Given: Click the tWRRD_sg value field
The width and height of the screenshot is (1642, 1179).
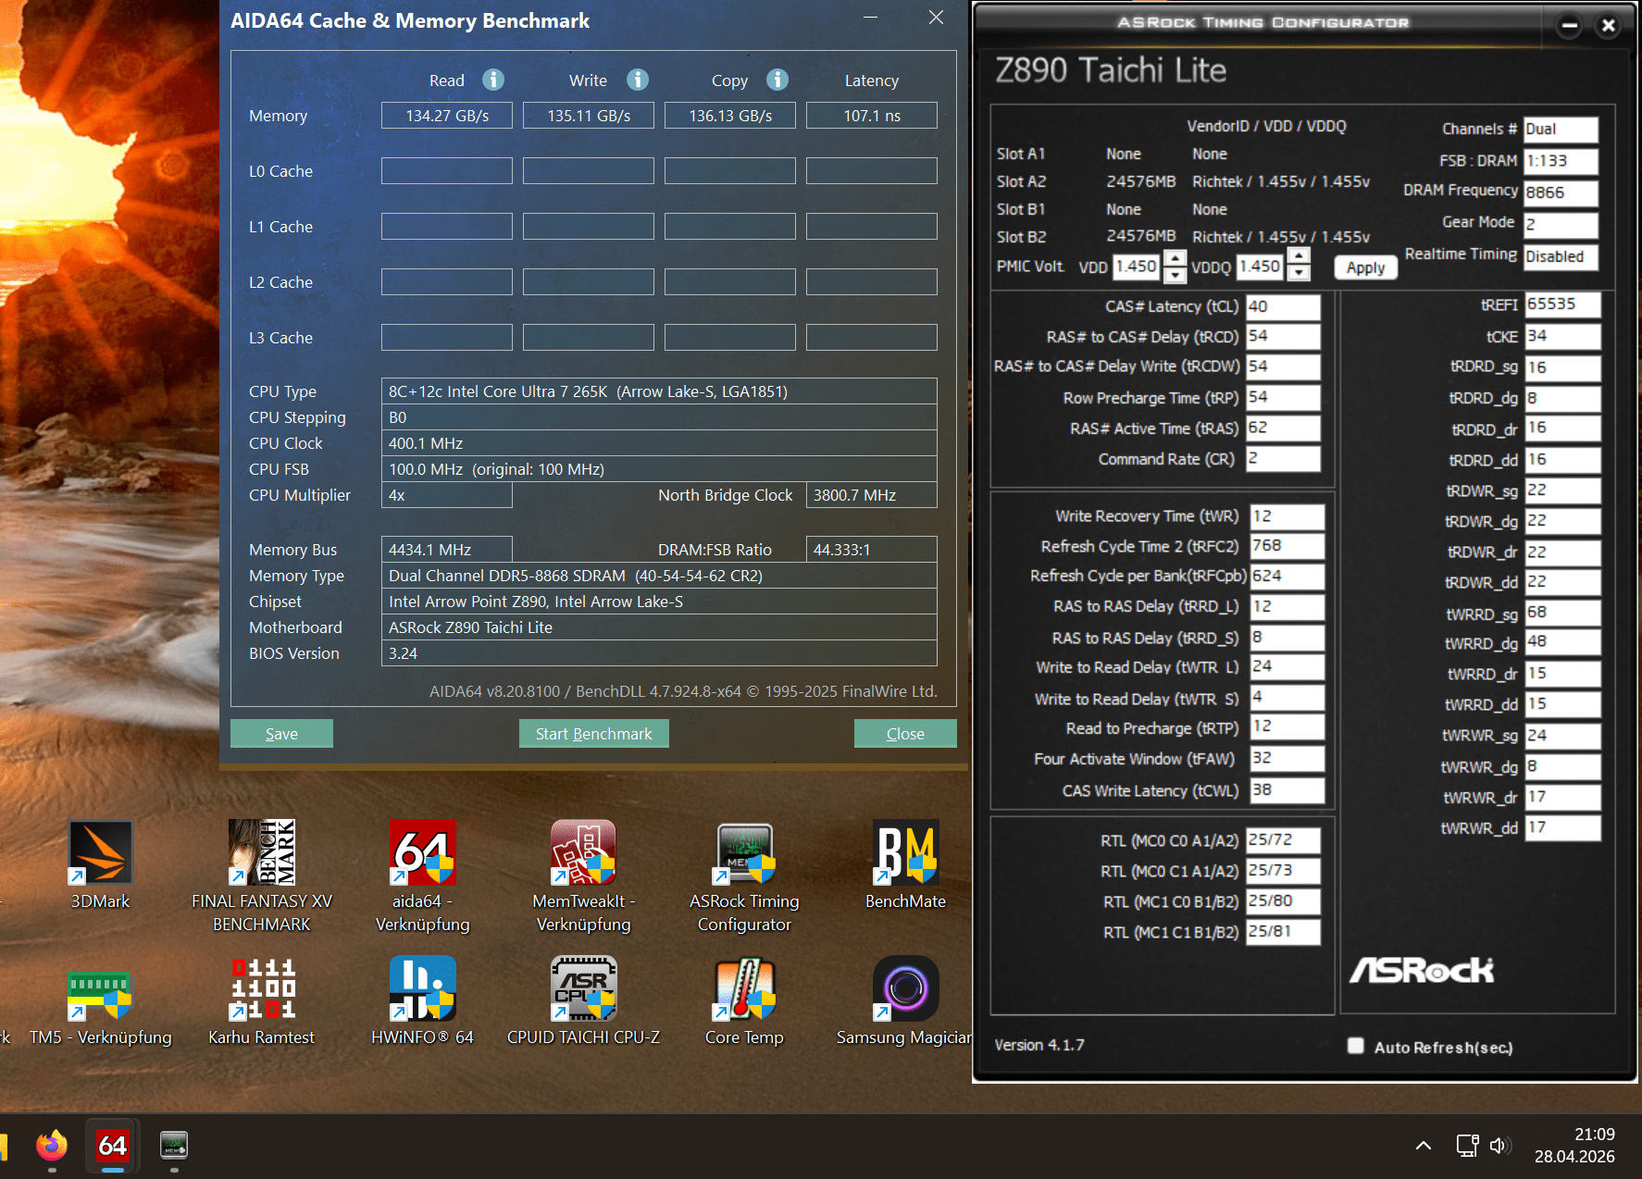Looking at the screenshot, I should pyautogui.click(x=1562, y=613).
